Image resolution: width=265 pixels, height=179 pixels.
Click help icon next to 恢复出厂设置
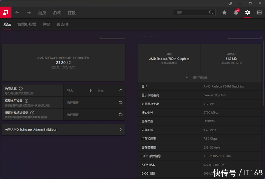pos(26,101)
